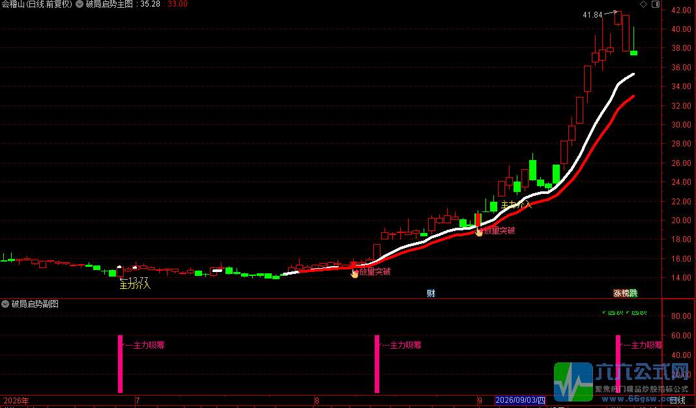
Task: Select the 破局启势主图 indicator name
Action: [109, 5]
